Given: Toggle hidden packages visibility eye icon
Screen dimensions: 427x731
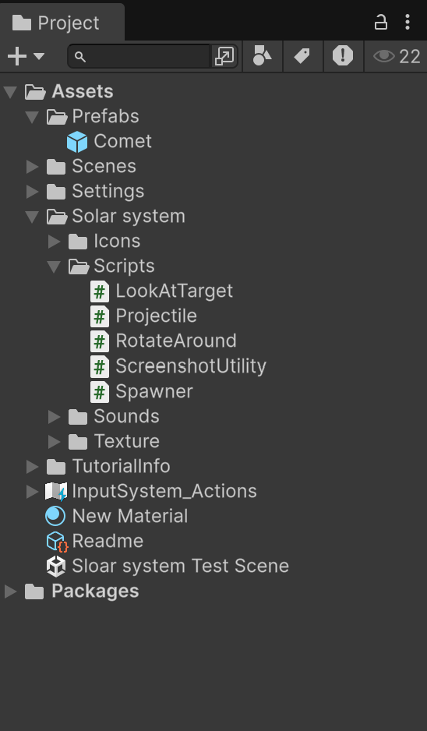Looking at the screenshot, I should (383, 56).
